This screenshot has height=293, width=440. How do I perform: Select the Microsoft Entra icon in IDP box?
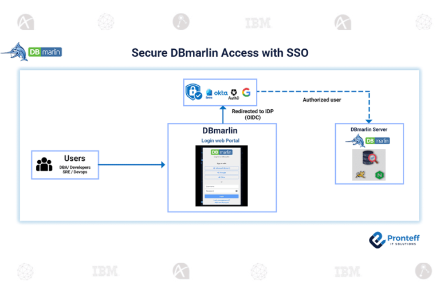coord(209,94)
